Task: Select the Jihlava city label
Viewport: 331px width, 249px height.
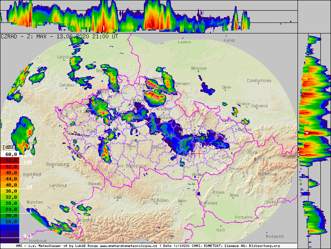Action: click(x=157, y=148)
